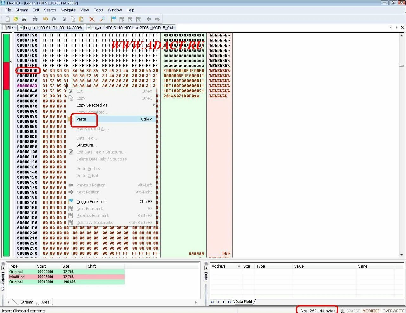The height and width of the screenshot is (313, 406).
Task: Choose Structure... in the context menu
Action: pos(112,145)
